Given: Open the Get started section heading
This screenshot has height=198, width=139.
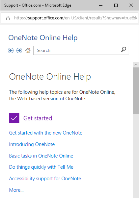Looking at the screenshot, I should pyautogui.click(x=38, y=118).
